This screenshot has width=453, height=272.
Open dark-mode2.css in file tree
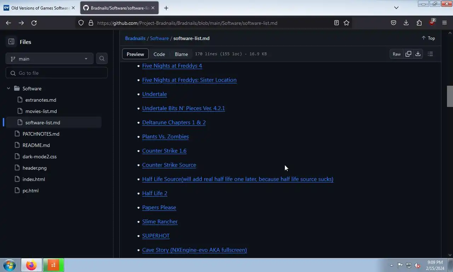coord(40,157)
